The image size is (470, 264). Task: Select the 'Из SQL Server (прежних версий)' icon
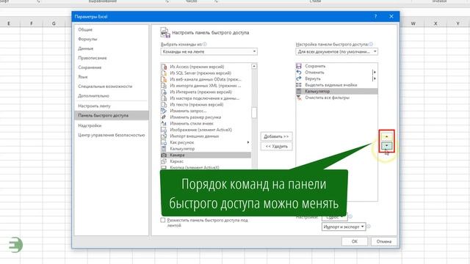(x=164, y=73)
